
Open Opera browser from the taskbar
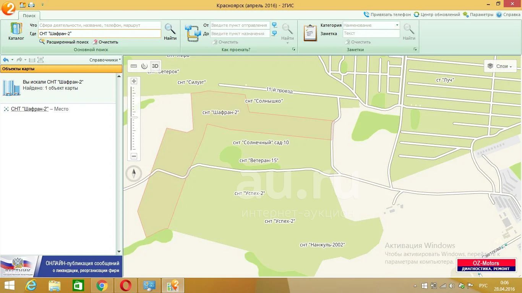pyautogui.click(x=125, y=285)
